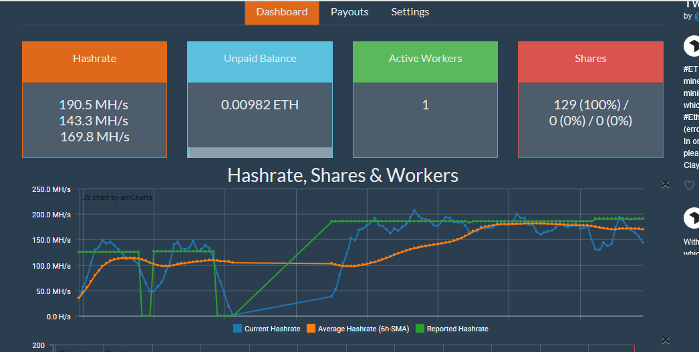Click the blue Current Hashrate color swatch

237,329
